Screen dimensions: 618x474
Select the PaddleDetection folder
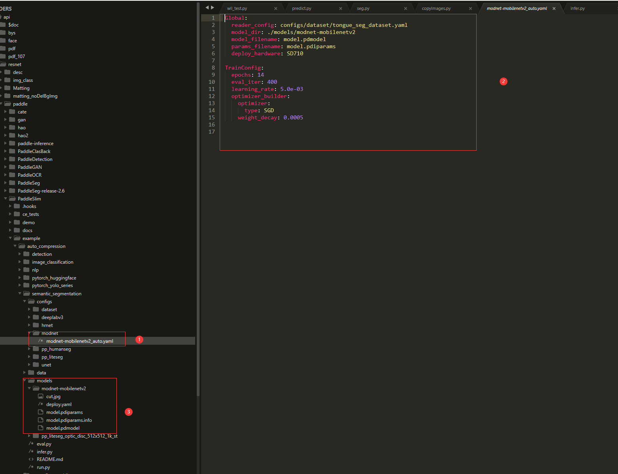click(x=35, y=159)
